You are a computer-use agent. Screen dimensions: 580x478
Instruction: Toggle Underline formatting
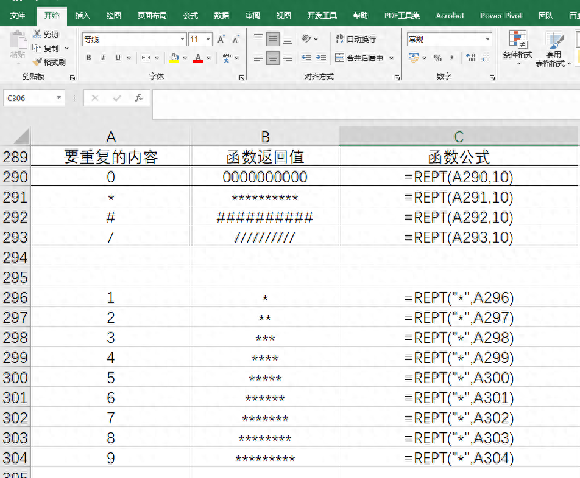click(x=118, y=58)
